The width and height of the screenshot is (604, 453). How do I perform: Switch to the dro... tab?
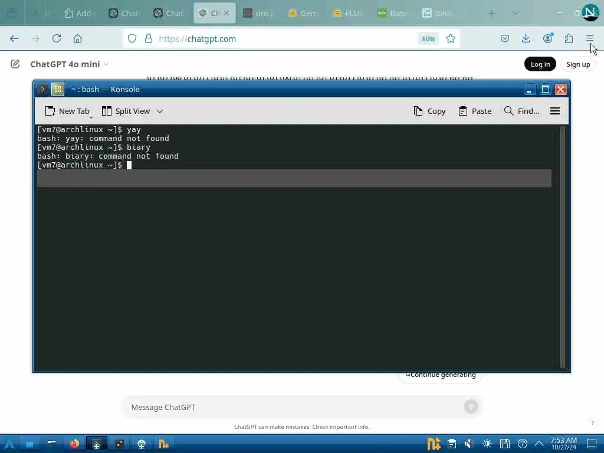point(258,13)
